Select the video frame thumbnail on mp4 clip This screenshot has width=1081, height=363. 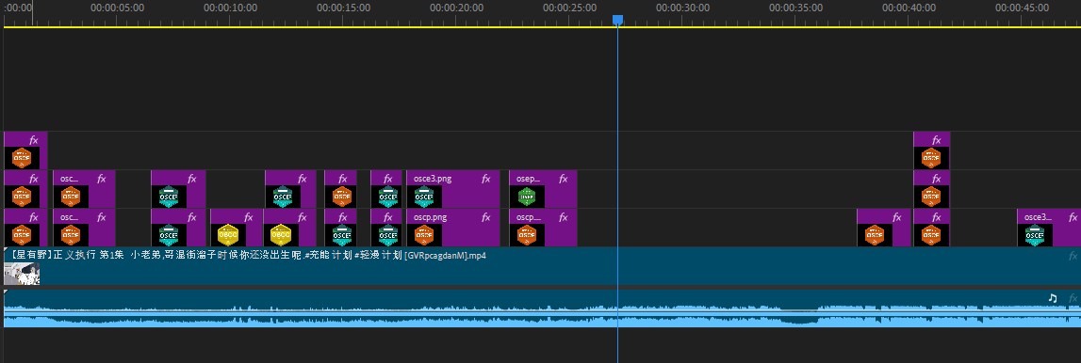[22, 274]
